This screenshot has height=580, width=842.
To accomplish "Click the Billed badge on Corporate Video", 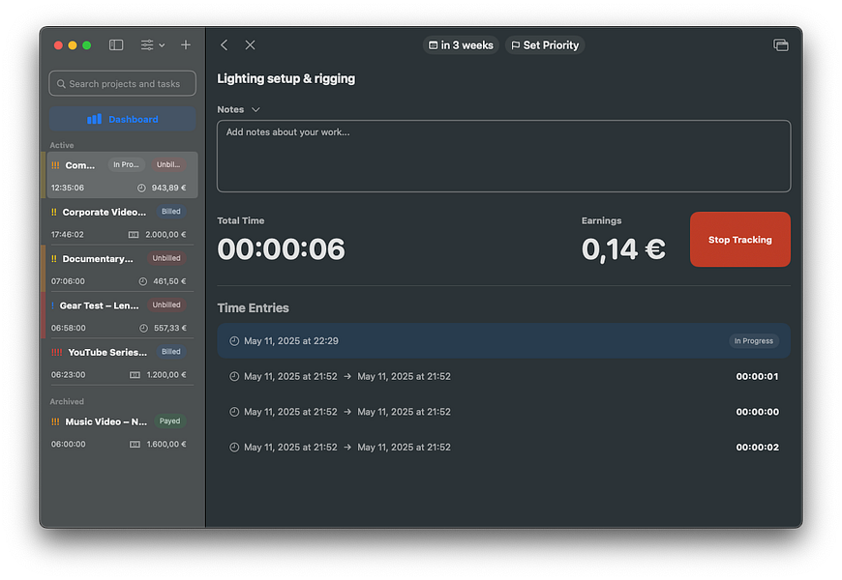I will click(x=170, y=212).
